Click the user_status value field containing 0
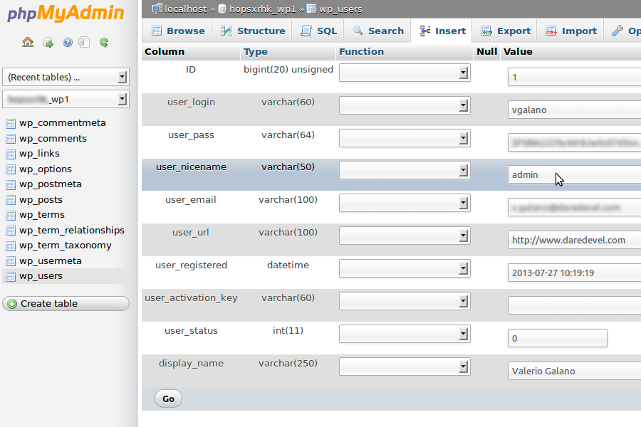The width and height of the screenshot is (641, 427). (558, 338)
